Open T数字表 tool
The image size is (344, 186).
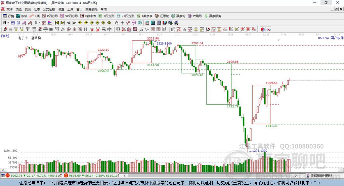pos(144,16)
